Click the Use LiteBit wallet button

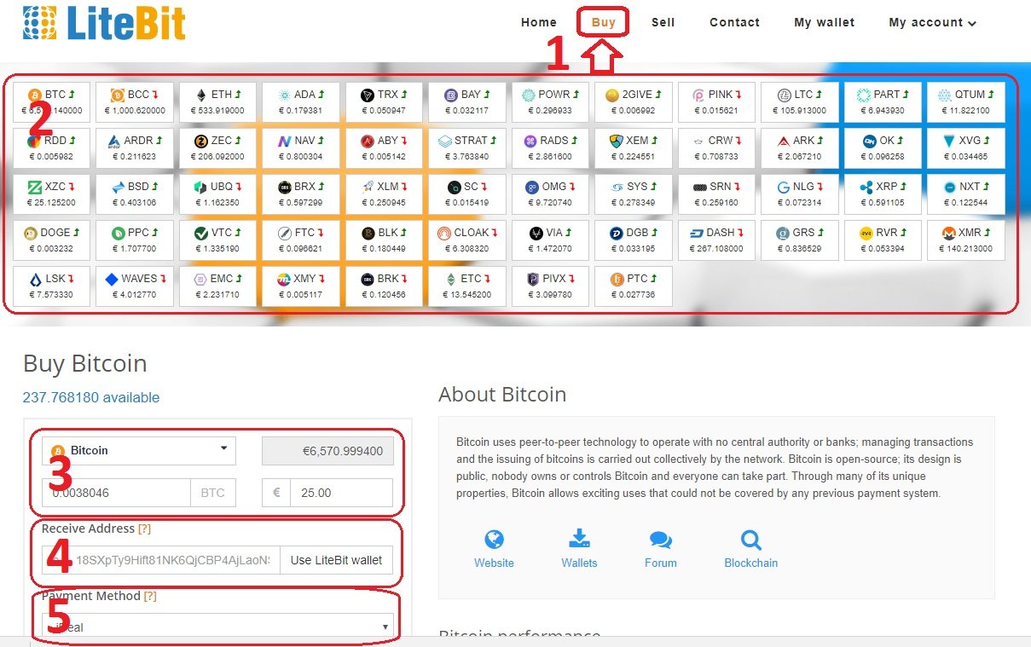click(x=337, y=560)
